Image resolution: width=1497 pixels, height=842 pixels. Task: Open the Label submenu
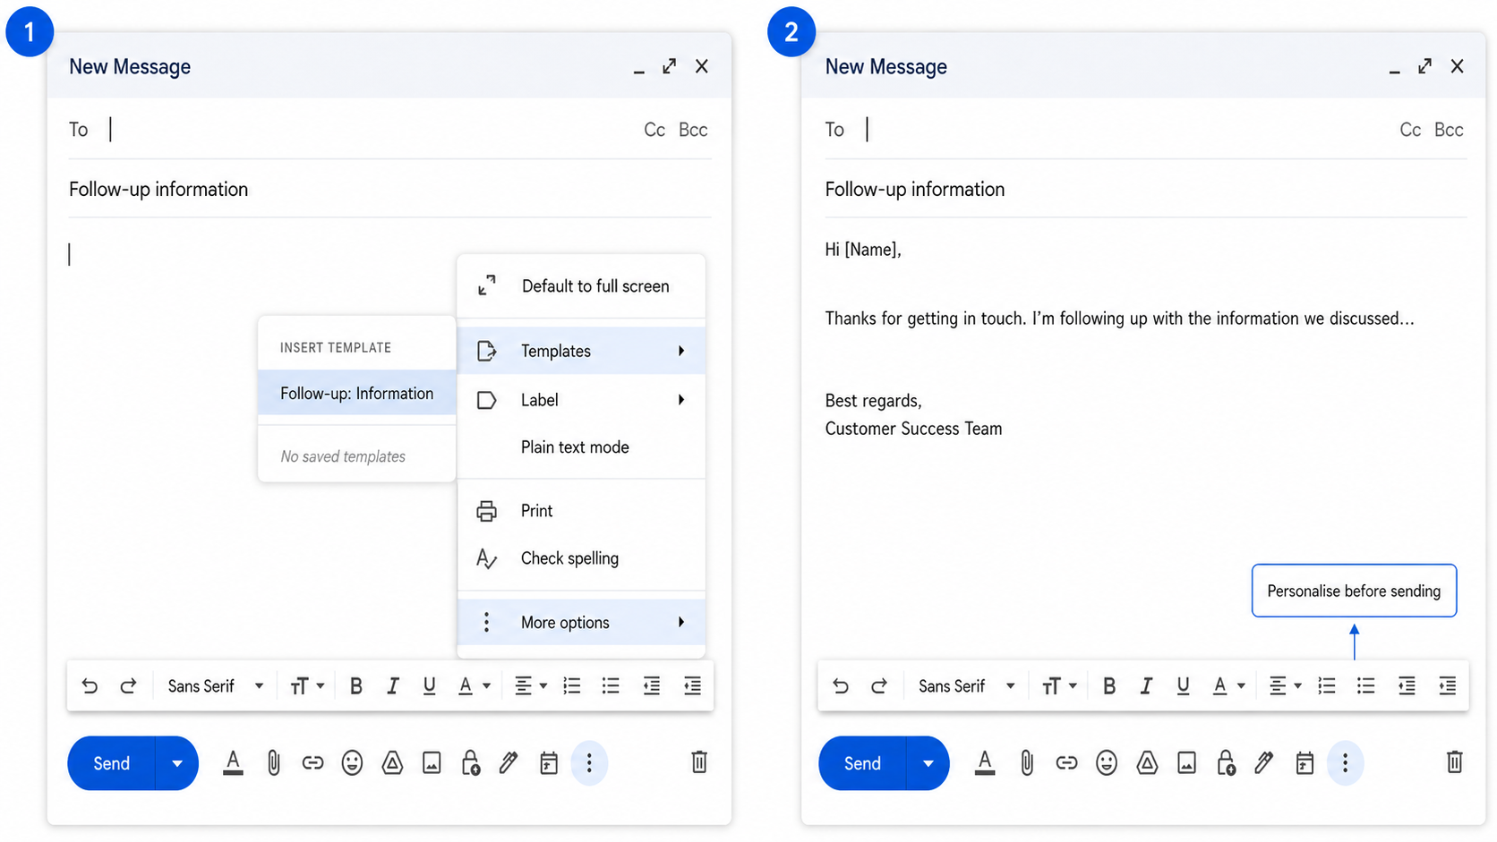point(581,400)
